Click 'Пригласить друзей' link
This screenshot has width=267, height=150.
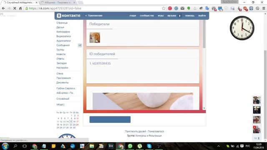coord(135,132)
